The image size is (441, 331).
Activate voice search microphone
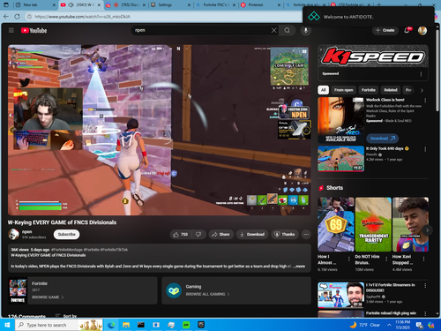point(306,30)
